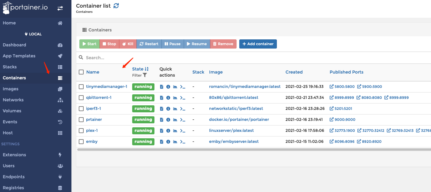The height and width of the screenshot is (192, 431).
Task: Open Events in sidebar
Action: click(x=36, y=122)
